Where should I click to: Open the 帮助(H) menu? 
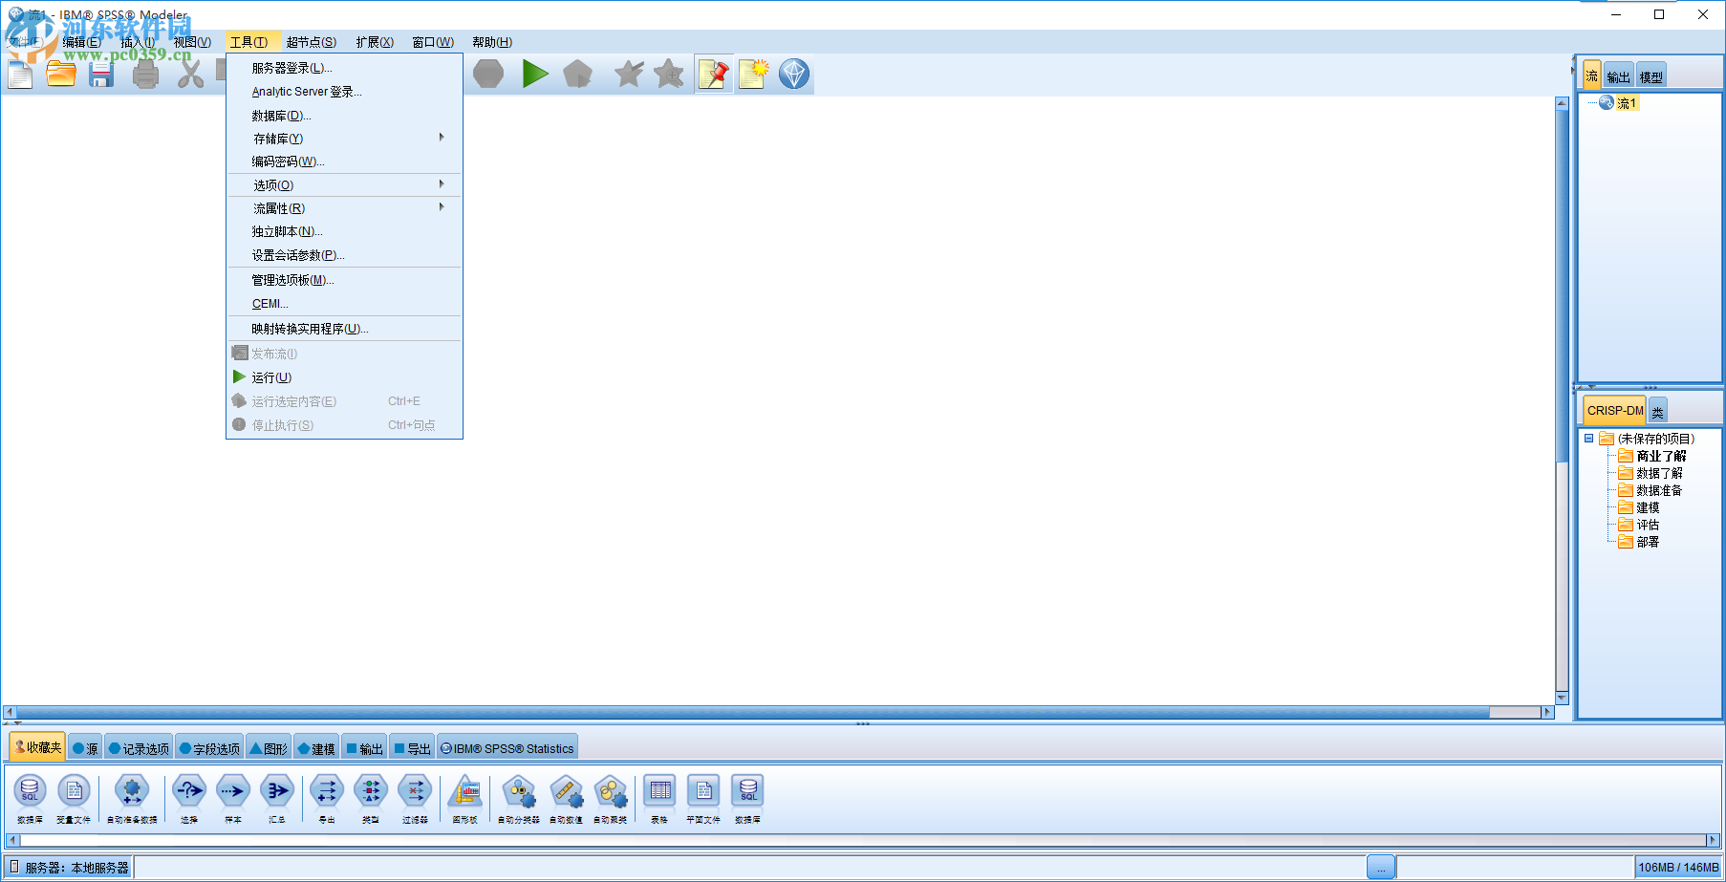click(x=490, y=41)
